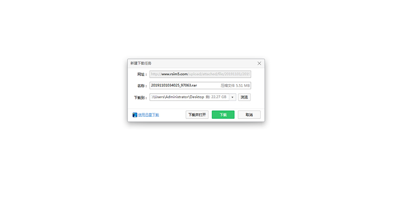Image resolution: width=403 pixels, height=205 pixels.
Task: Open the 使用迅雷下载 link
Action: click(148, 115)
